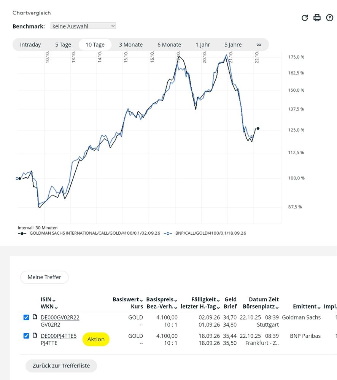Select the 5 Tage range
The width and height of the screenshot is (337, 380).
click(63, 45)
